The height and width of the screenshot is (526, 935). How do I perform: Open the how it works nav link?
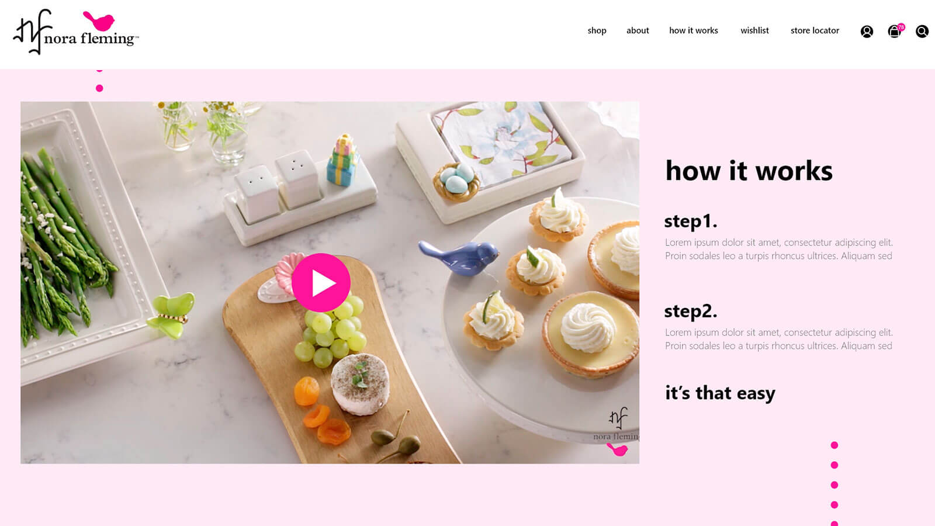694,30
